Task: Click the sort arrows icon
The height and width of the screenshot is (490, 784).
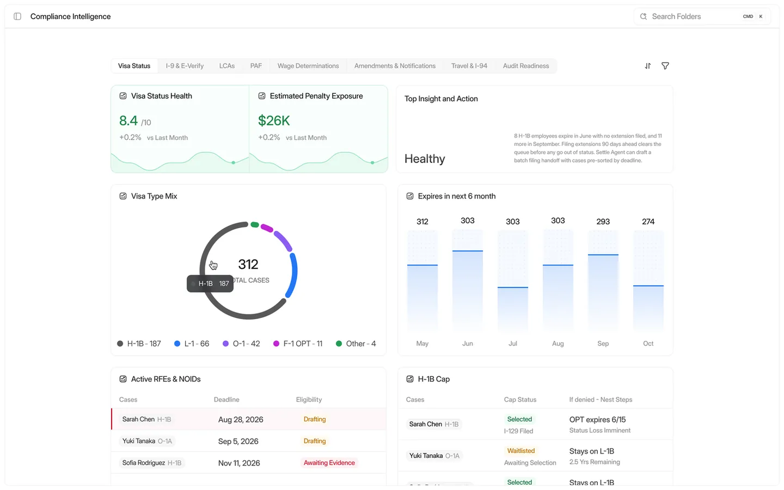Action: [x=648, y=66]
